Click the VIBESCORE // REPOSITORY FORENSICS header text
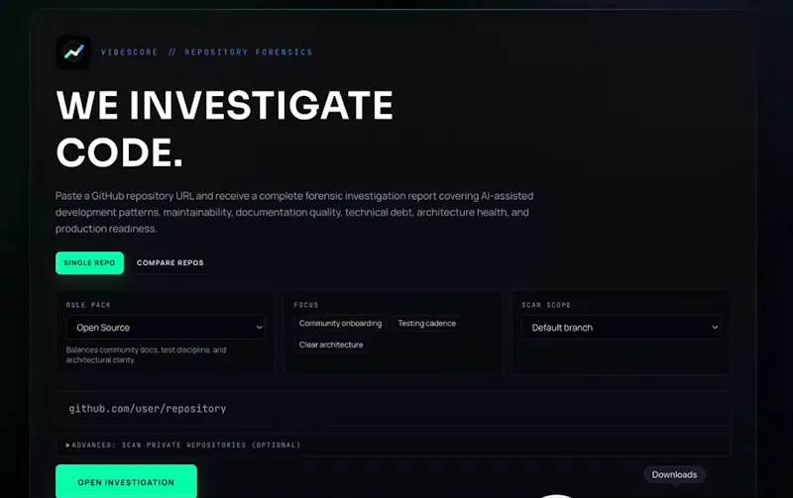Screen dimensions: 793x498 [206, 52]
